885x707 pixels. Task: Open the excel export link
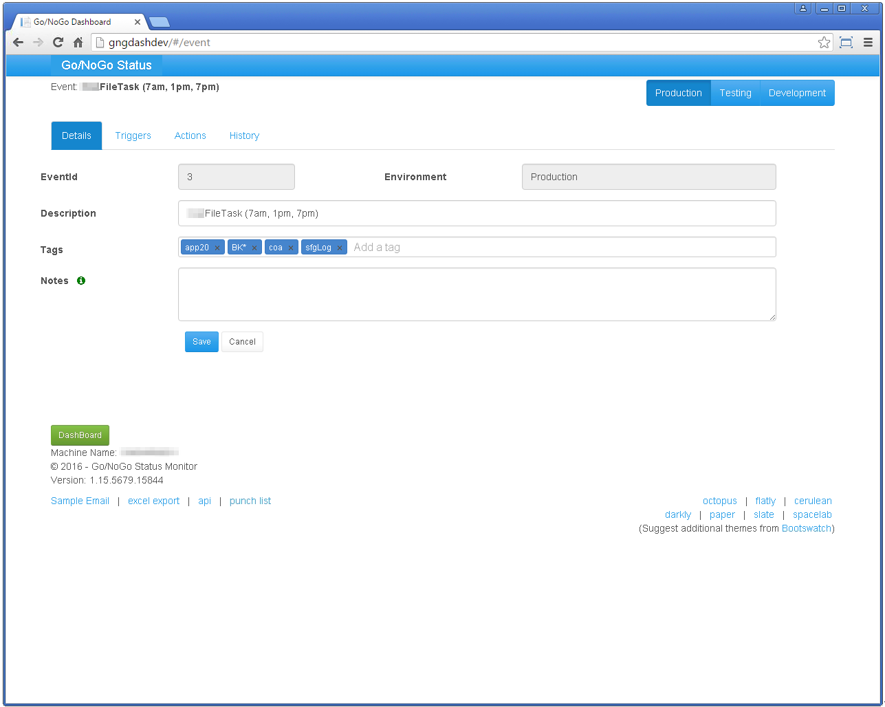click(x=153, y=501)
